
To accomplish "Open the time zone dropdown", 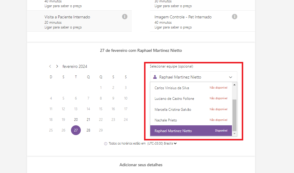I will coord(175,144).
